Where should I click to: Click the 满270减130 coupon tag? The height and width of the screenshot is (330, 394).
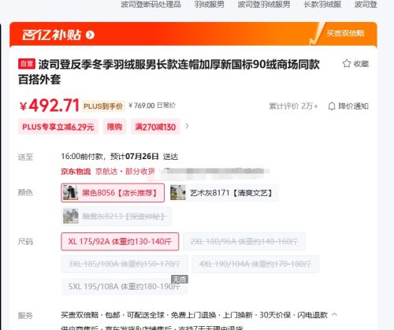pyautogui.click(x=155, y=127)
